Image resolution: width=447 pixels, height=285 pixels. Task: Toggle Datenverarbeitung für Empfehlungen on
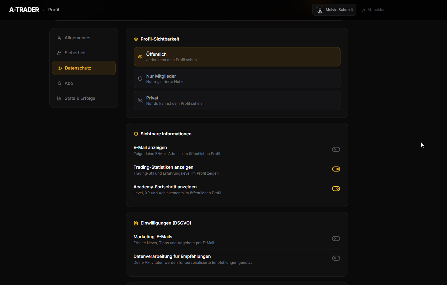click(x=336, y=258)
